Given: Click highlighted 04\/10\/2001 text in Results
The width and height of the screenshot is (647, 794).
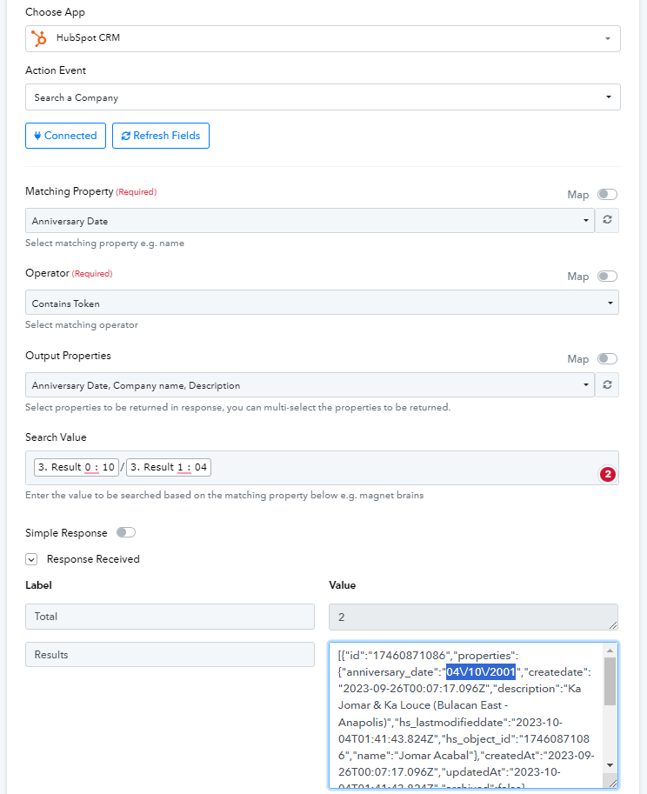Looking at the screenshot, I should point(480,672).
